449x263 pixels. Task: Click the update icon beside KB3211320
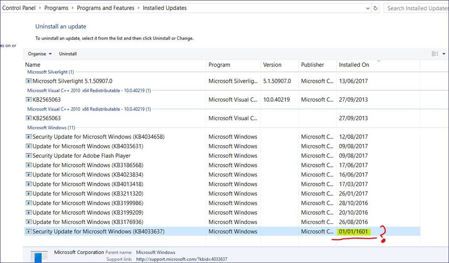(x=29, y=193)
